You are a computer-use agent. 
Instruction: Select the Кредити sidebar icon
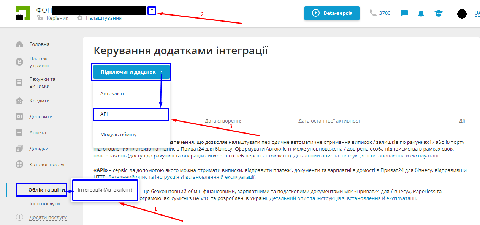[19, 101]
